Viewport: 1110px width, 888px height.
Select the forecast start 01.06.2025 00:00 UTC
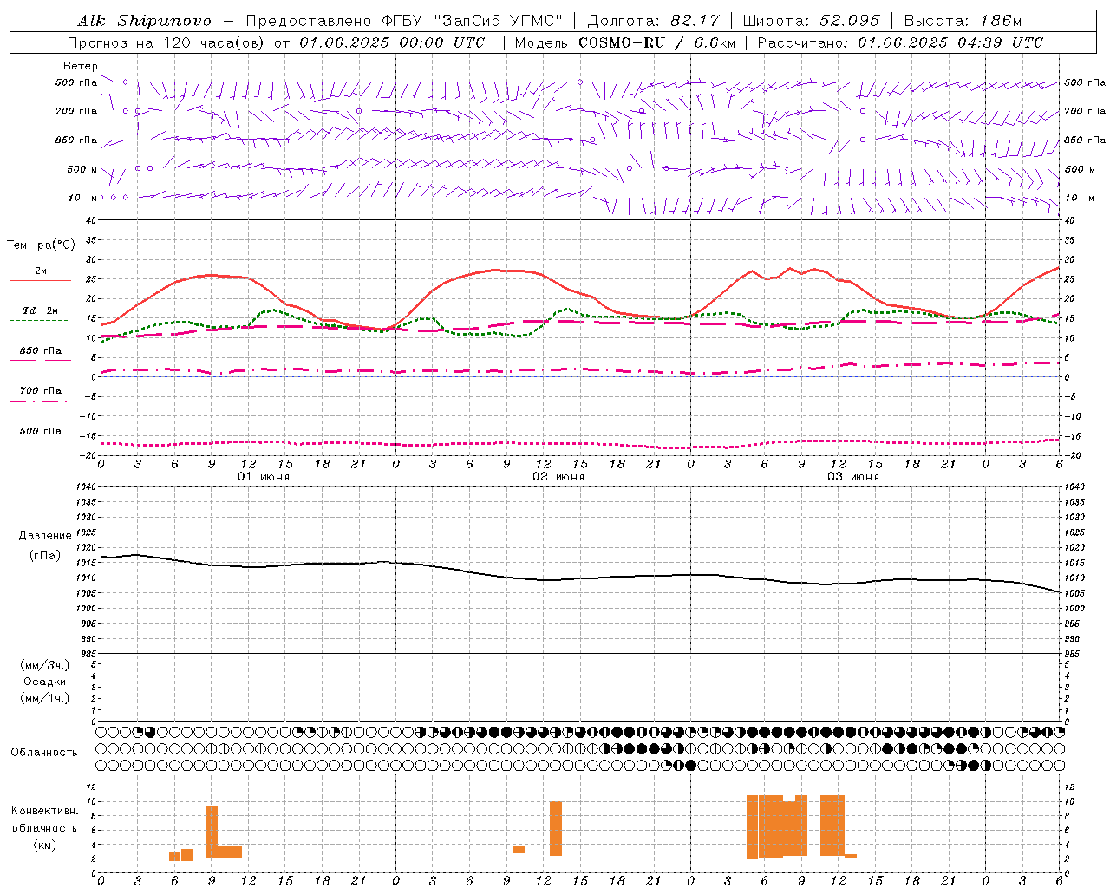[x=392, y=42]
